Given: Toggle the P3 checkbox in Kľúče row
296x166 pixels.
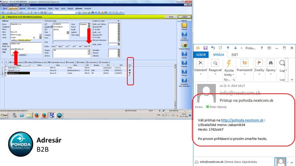Looking at the screenshot, I should [70, 46].
